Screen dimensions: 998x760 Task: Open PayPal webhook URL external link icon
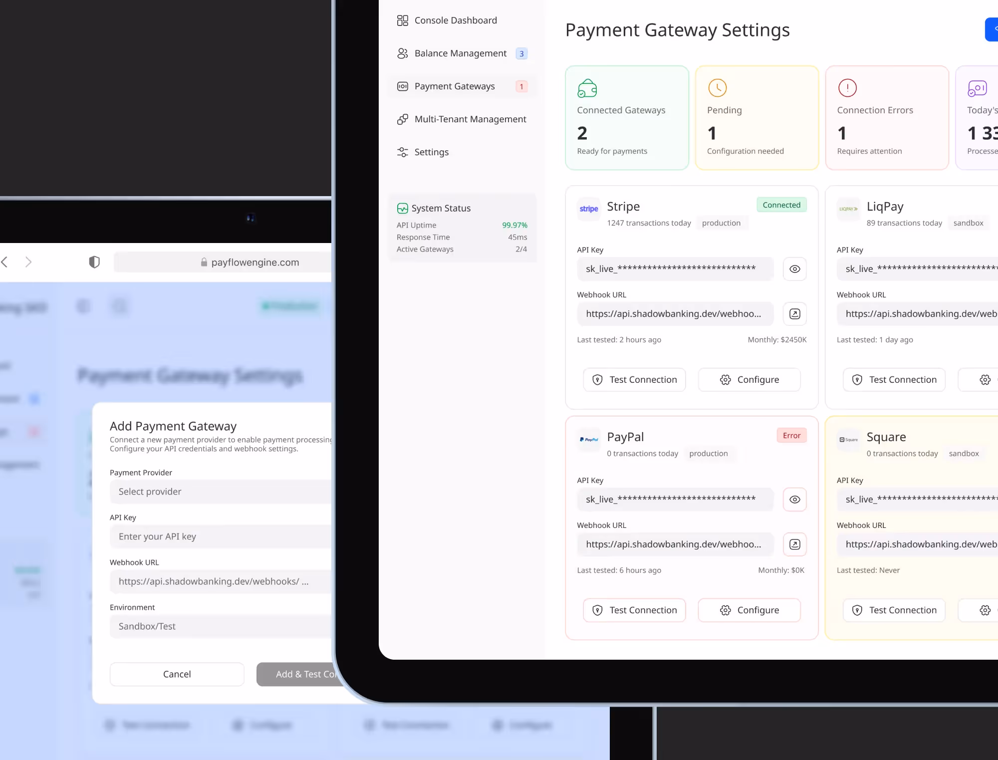(x=794, y=544)
